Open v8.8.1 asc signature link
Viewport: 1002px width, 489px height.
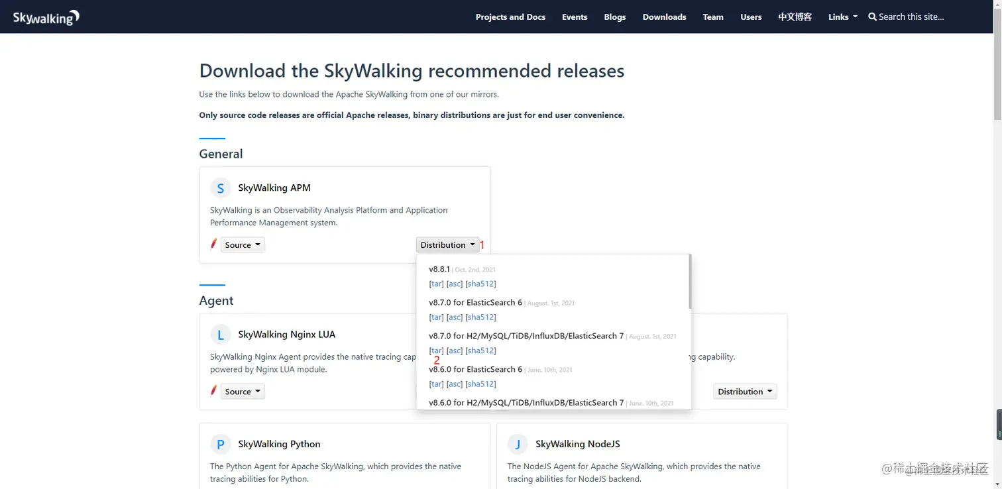coord(455,284)
